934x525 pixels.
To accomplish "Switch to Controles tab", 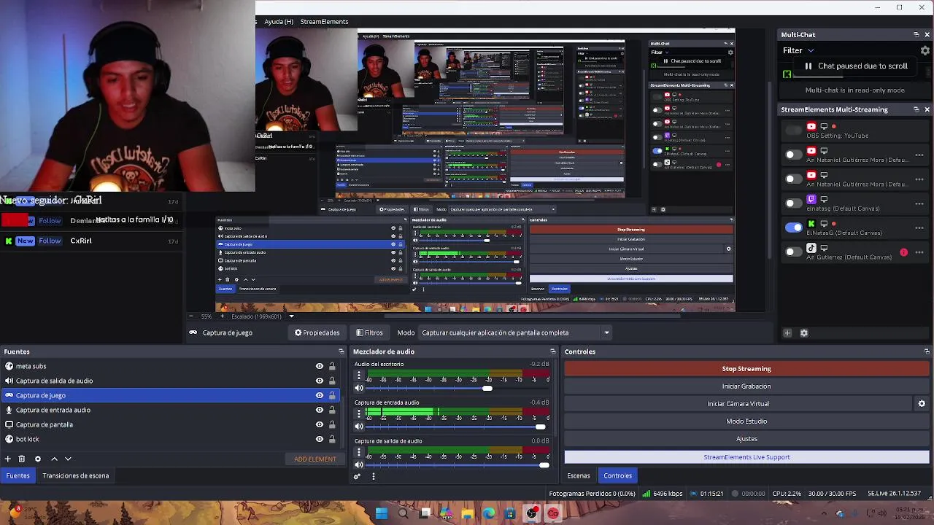I will click(x=617, y=475).
